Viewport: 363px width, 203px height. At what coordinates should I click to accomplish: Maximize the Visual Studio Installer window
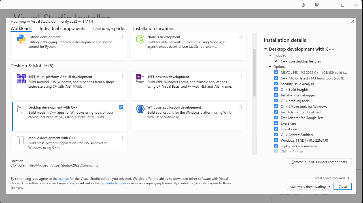343,5
